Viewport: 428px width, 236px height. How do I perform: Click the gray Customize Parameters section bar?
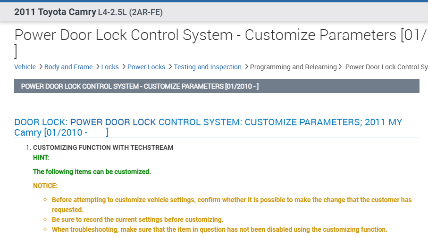[x=217, y=86]
